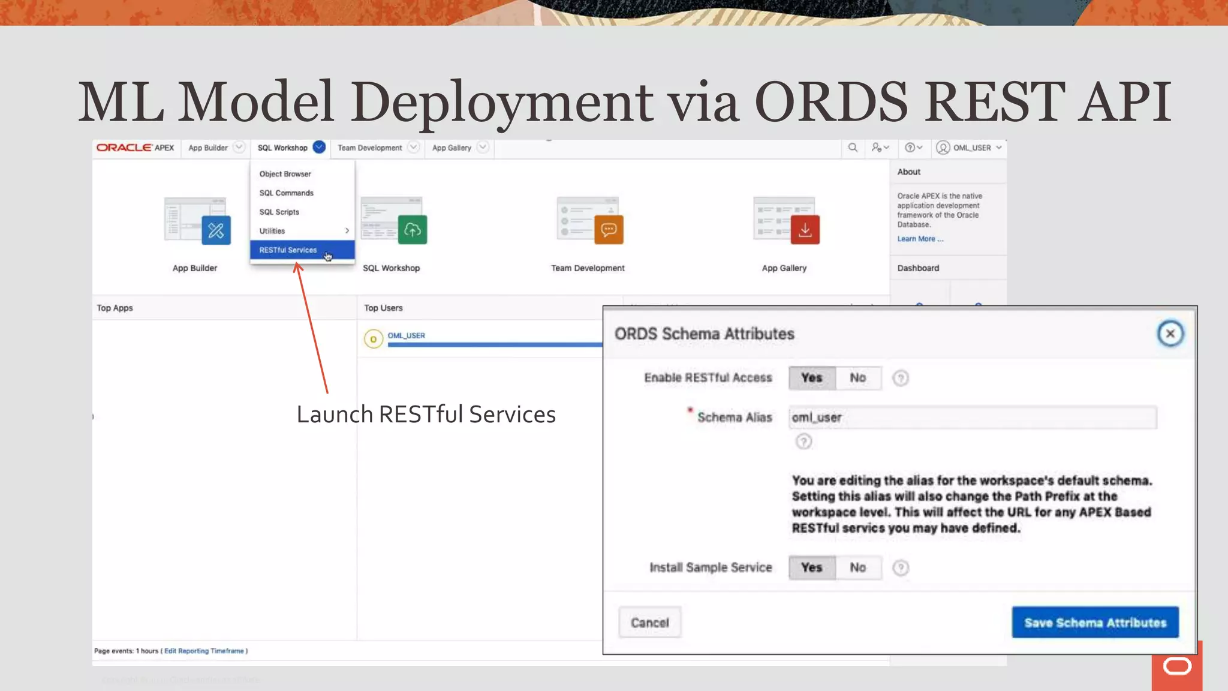Click the Team Development caption label
The image size is (1228, 691).
pos(588,268)
